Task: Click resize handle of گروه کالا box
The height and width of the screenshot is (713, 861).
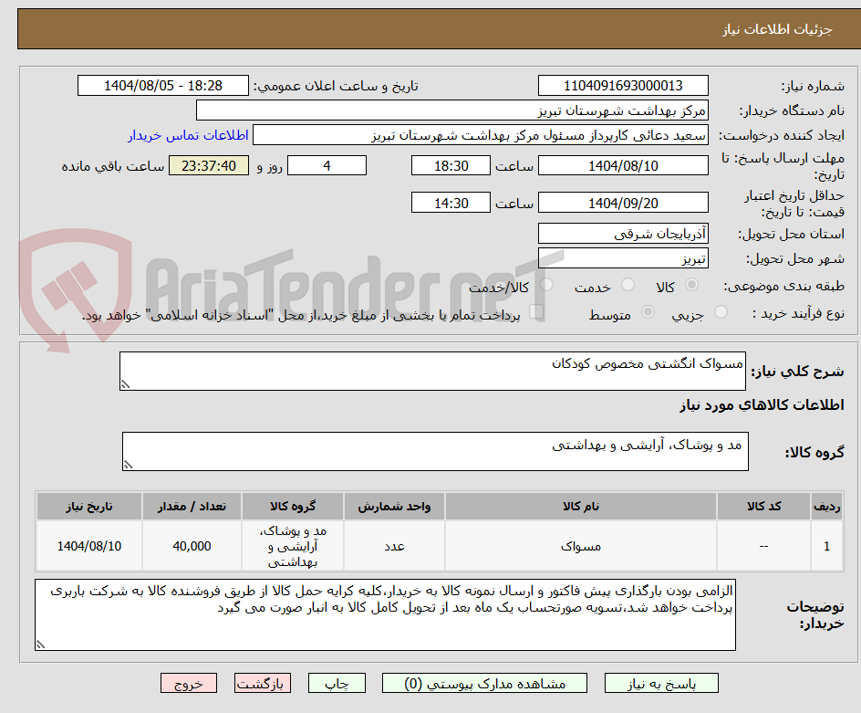Action: click(128, 465)
